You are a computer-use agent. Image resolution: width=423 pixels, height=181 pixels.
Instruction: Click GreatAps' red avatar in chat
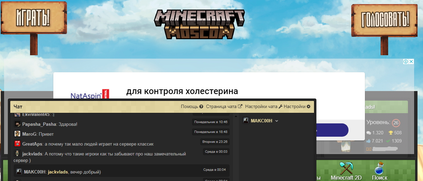17,144
